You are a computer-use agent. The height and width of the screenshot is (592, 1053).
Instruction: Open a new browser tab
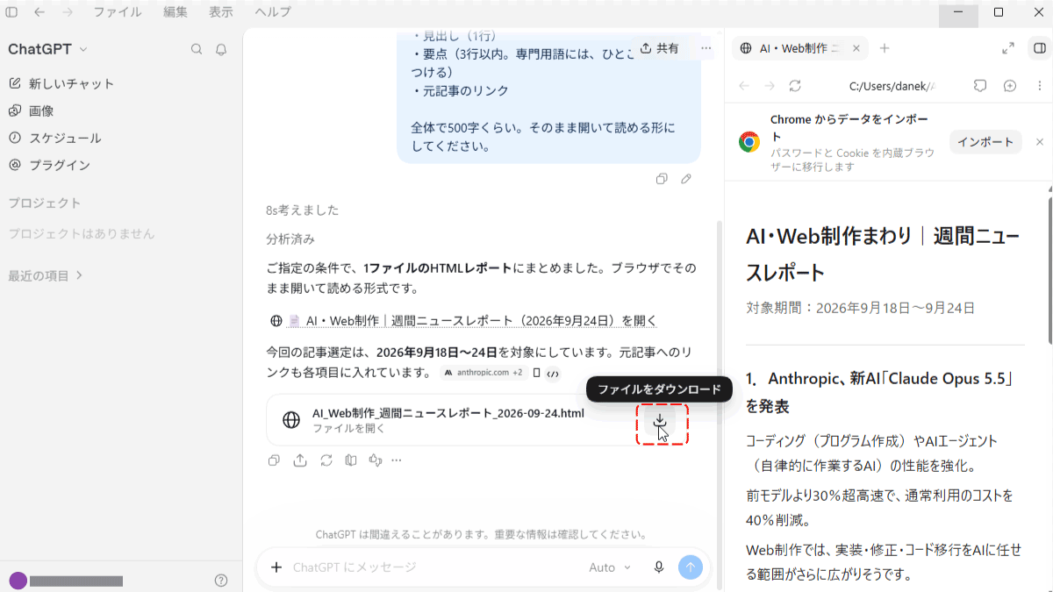(885, 48)
